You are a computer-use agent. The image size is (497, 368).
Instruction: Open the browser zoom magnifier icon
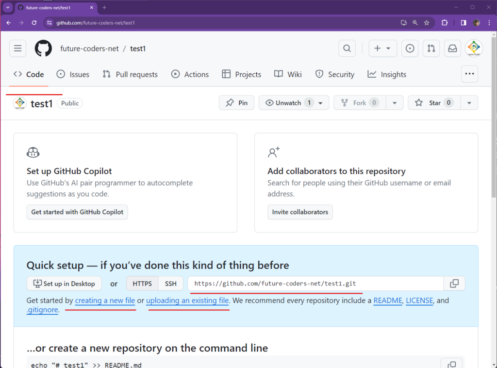[415, 23]
